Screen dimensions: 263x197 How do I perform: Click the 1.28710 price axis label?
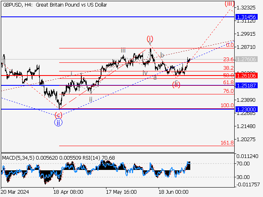click(246, 47)
